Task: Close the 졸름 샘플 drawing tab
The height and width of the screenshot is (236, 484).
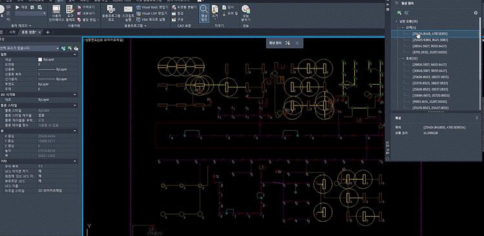Action: (39, 32)
